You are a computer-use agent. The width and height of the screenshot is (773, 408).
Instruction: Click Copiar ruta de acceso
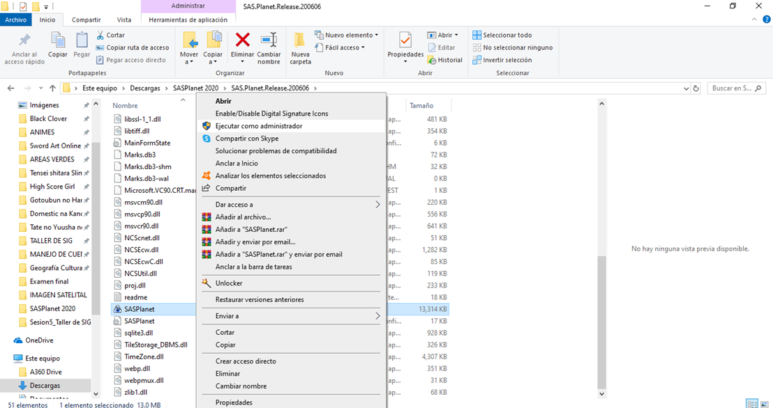tap(132, 48)
